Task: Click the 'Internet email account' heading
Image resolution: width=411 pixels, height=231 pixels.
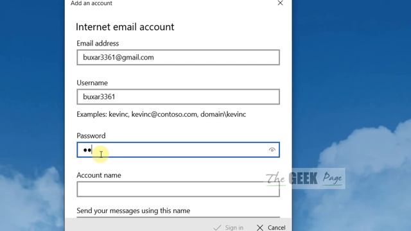Action: 125,27
